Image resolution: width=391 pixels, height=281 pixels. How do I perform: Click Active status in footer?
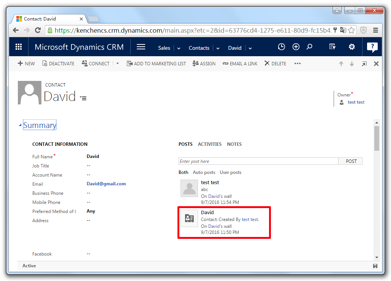click(x=29, y=266)
